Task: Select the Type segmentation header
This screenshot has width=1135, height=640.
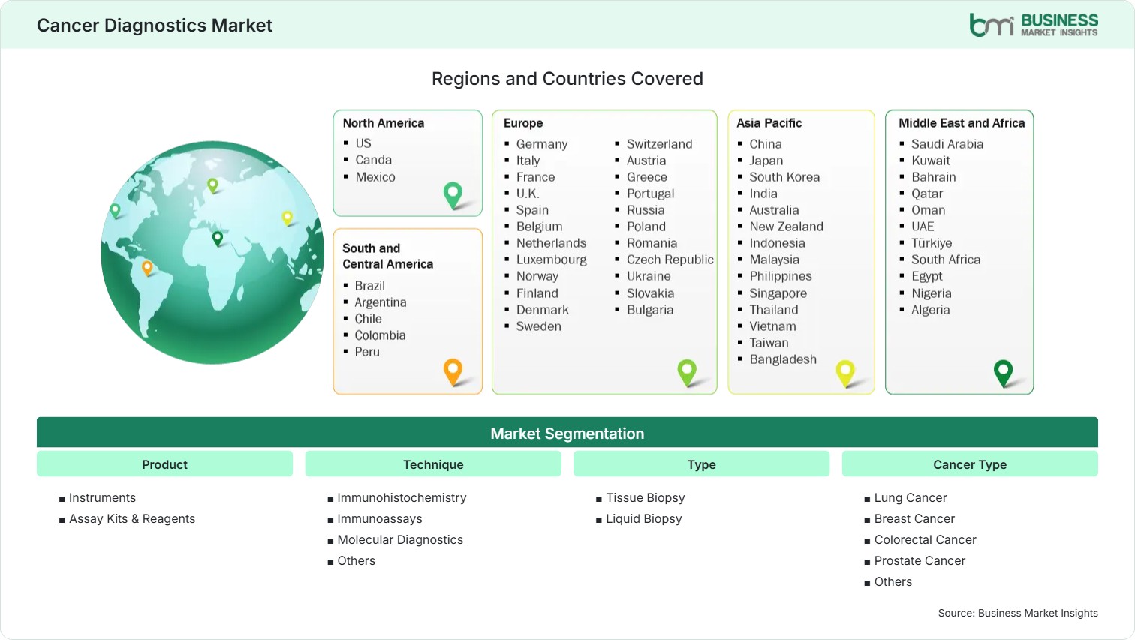Action: pos(701,464)
